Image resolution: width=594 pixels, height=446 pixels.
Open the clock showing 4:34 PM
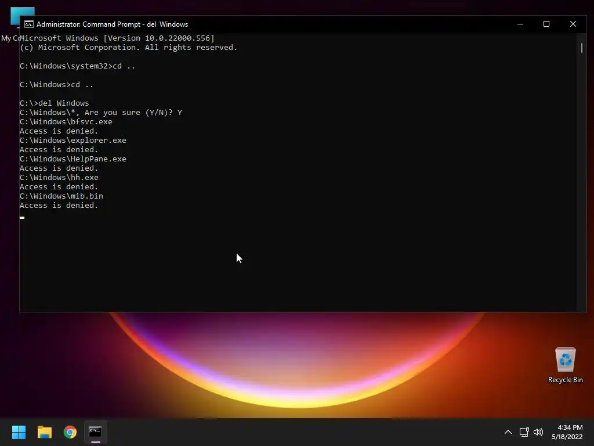567,432
